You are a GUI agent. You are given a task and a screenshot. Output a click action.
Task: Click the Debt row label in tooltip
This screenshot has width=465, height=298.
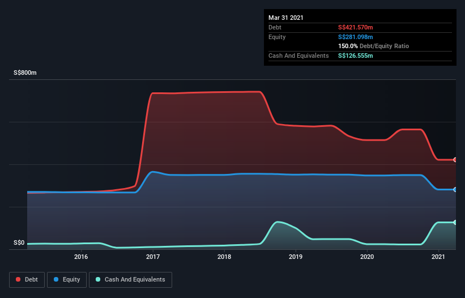click(275, 27)
